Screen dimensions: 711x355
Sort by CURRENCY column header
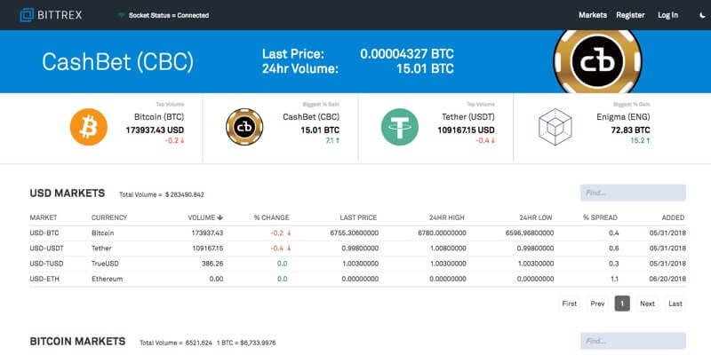109,217
